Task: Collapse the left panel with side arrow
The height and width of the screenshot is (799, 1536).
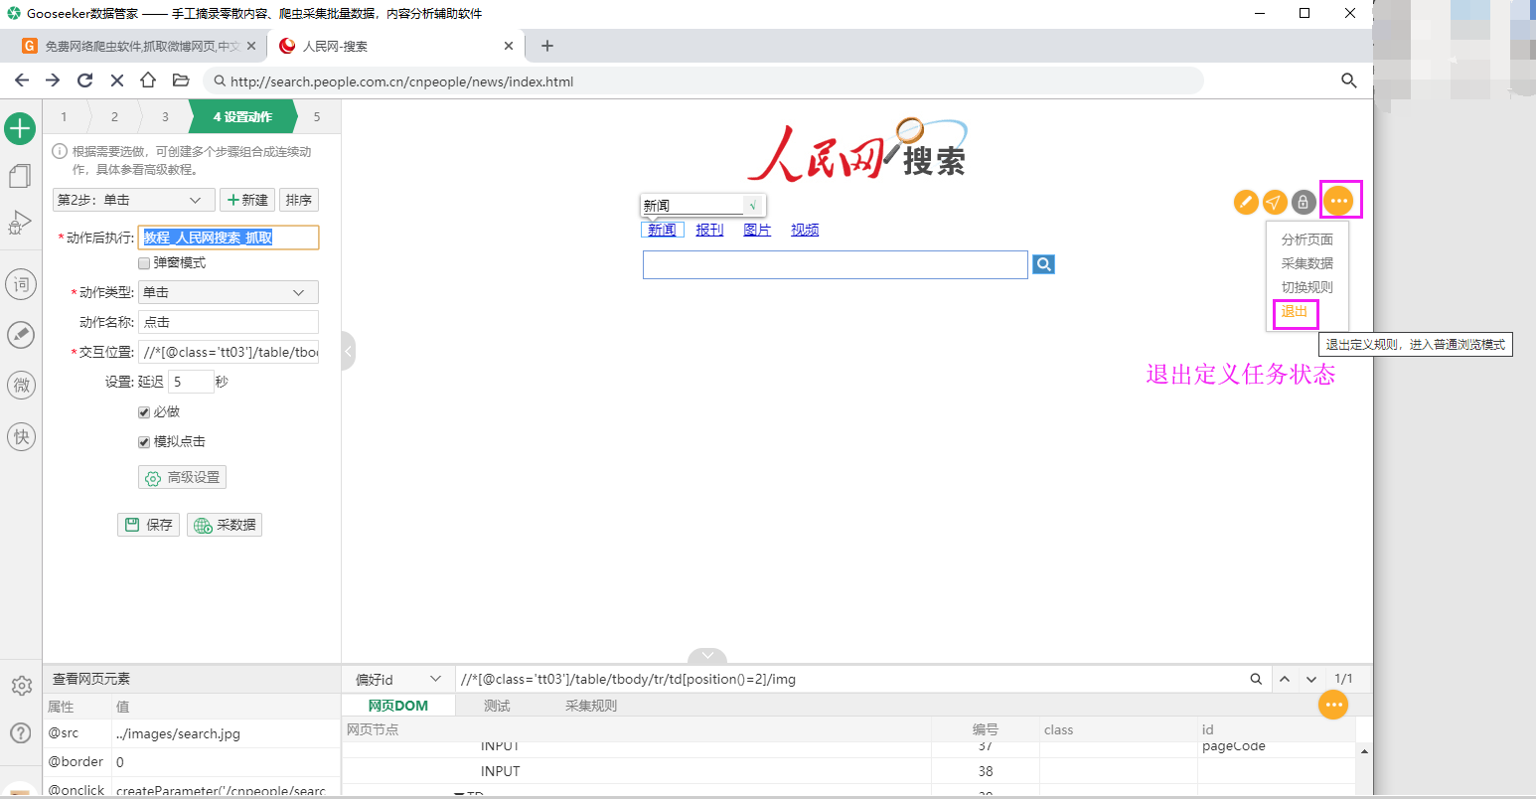Action: point(349,351)
